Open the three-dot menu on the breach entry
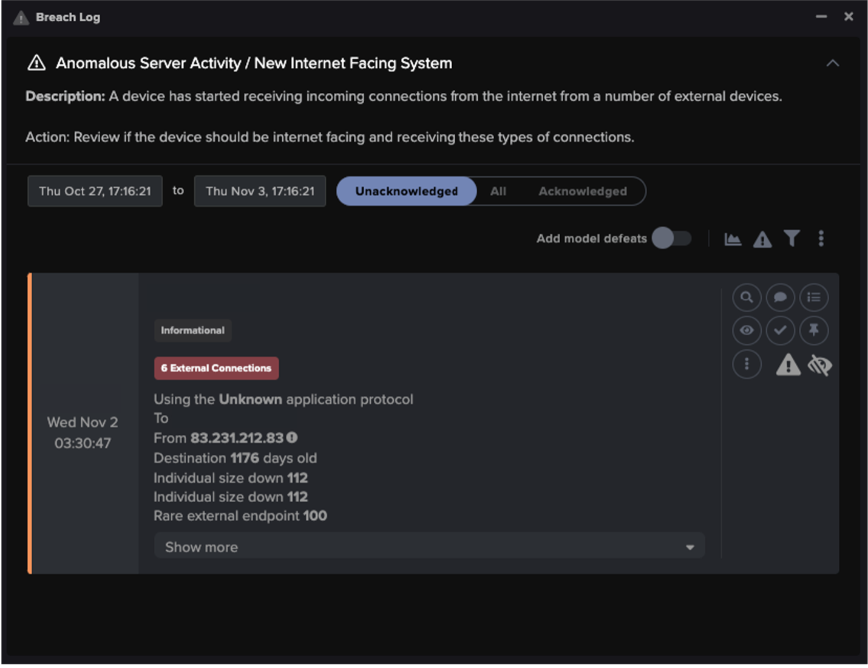 [x=747, y=364]
